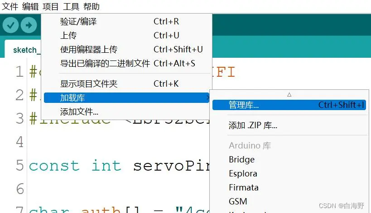Click line number 4 in the gutter
The image size is (371, 213).
20,142
